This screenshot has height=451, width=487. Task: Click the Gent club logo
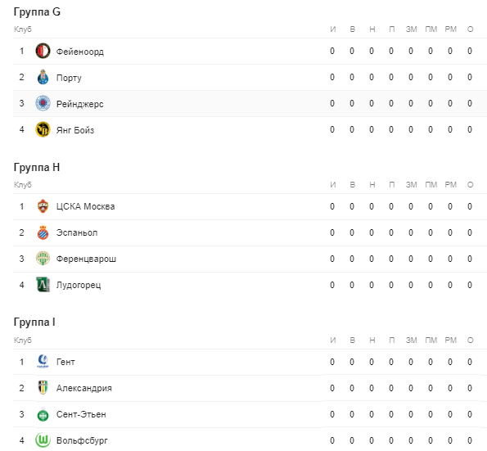[43, 362]
